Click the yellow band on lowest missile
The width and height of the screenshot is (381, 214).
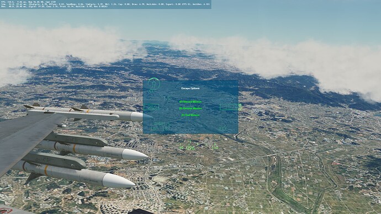[46, 170]
